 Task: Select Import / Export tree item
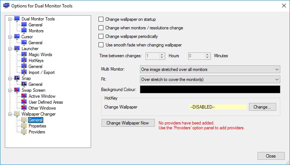pyautogui.click(x=41, y=72)
